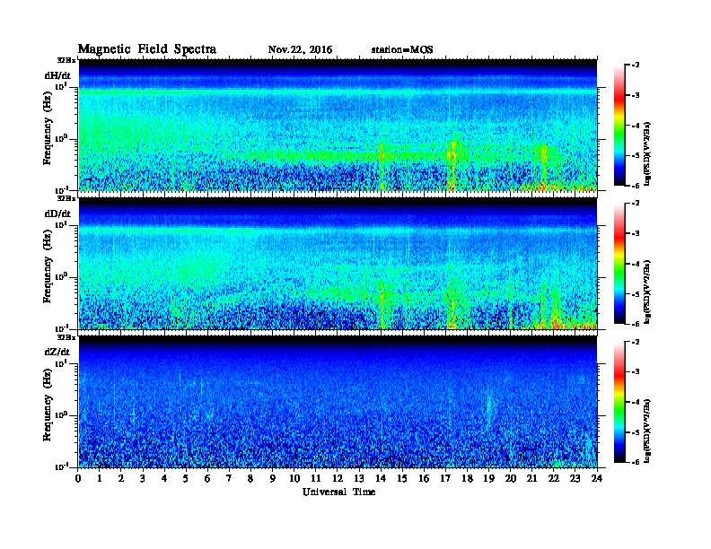Click the '-4' value on the dD/dt color bar
This screenshot has width=711, height=549.
pos(636,264)
